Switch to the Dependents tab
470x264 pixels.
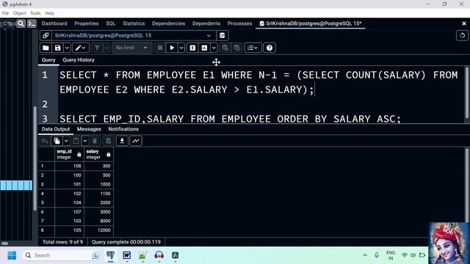tap(206, 23)
